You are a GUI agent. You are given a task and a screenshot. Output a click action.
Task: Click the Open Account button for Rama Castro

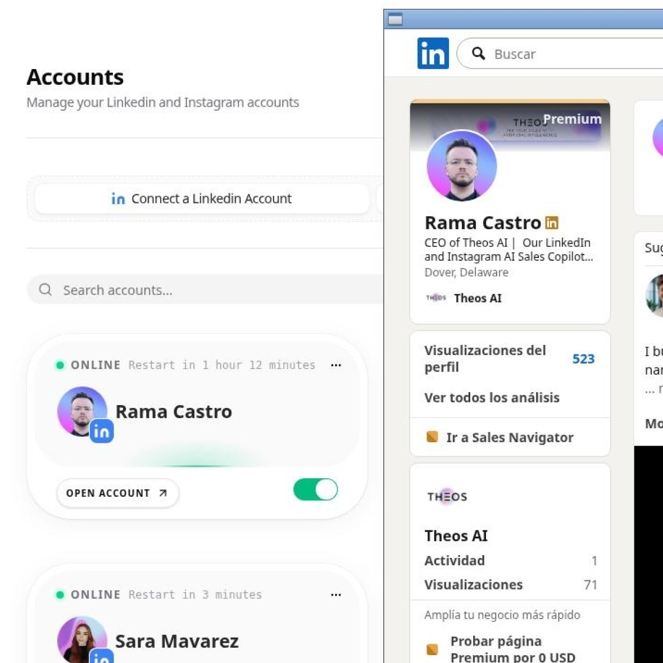coord(117,493)
